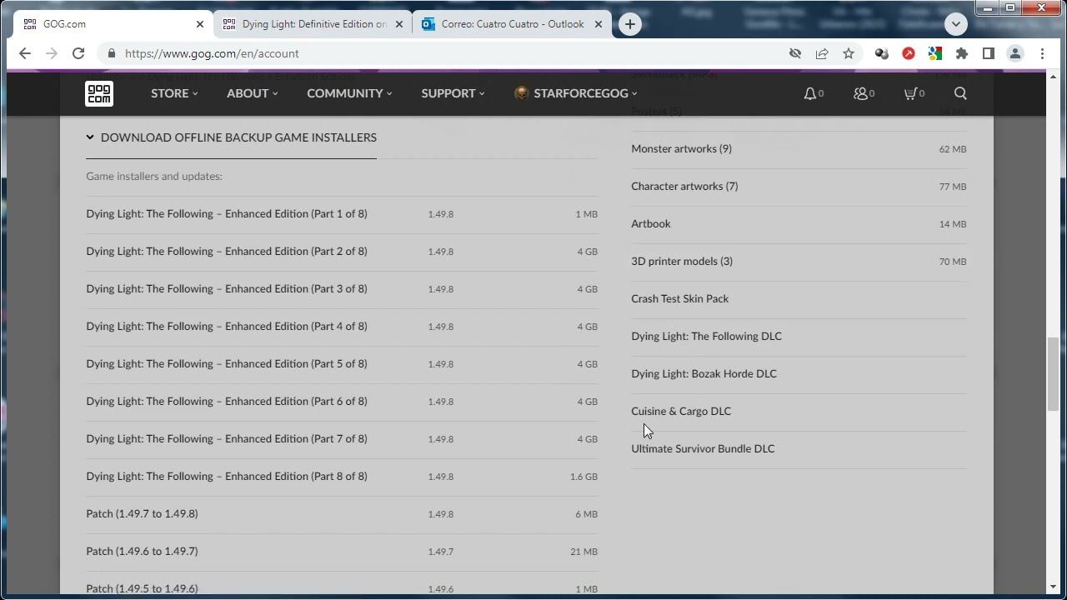
Task: Open the Extensions puzzle piece icon
Action: (x=962, y=53)
